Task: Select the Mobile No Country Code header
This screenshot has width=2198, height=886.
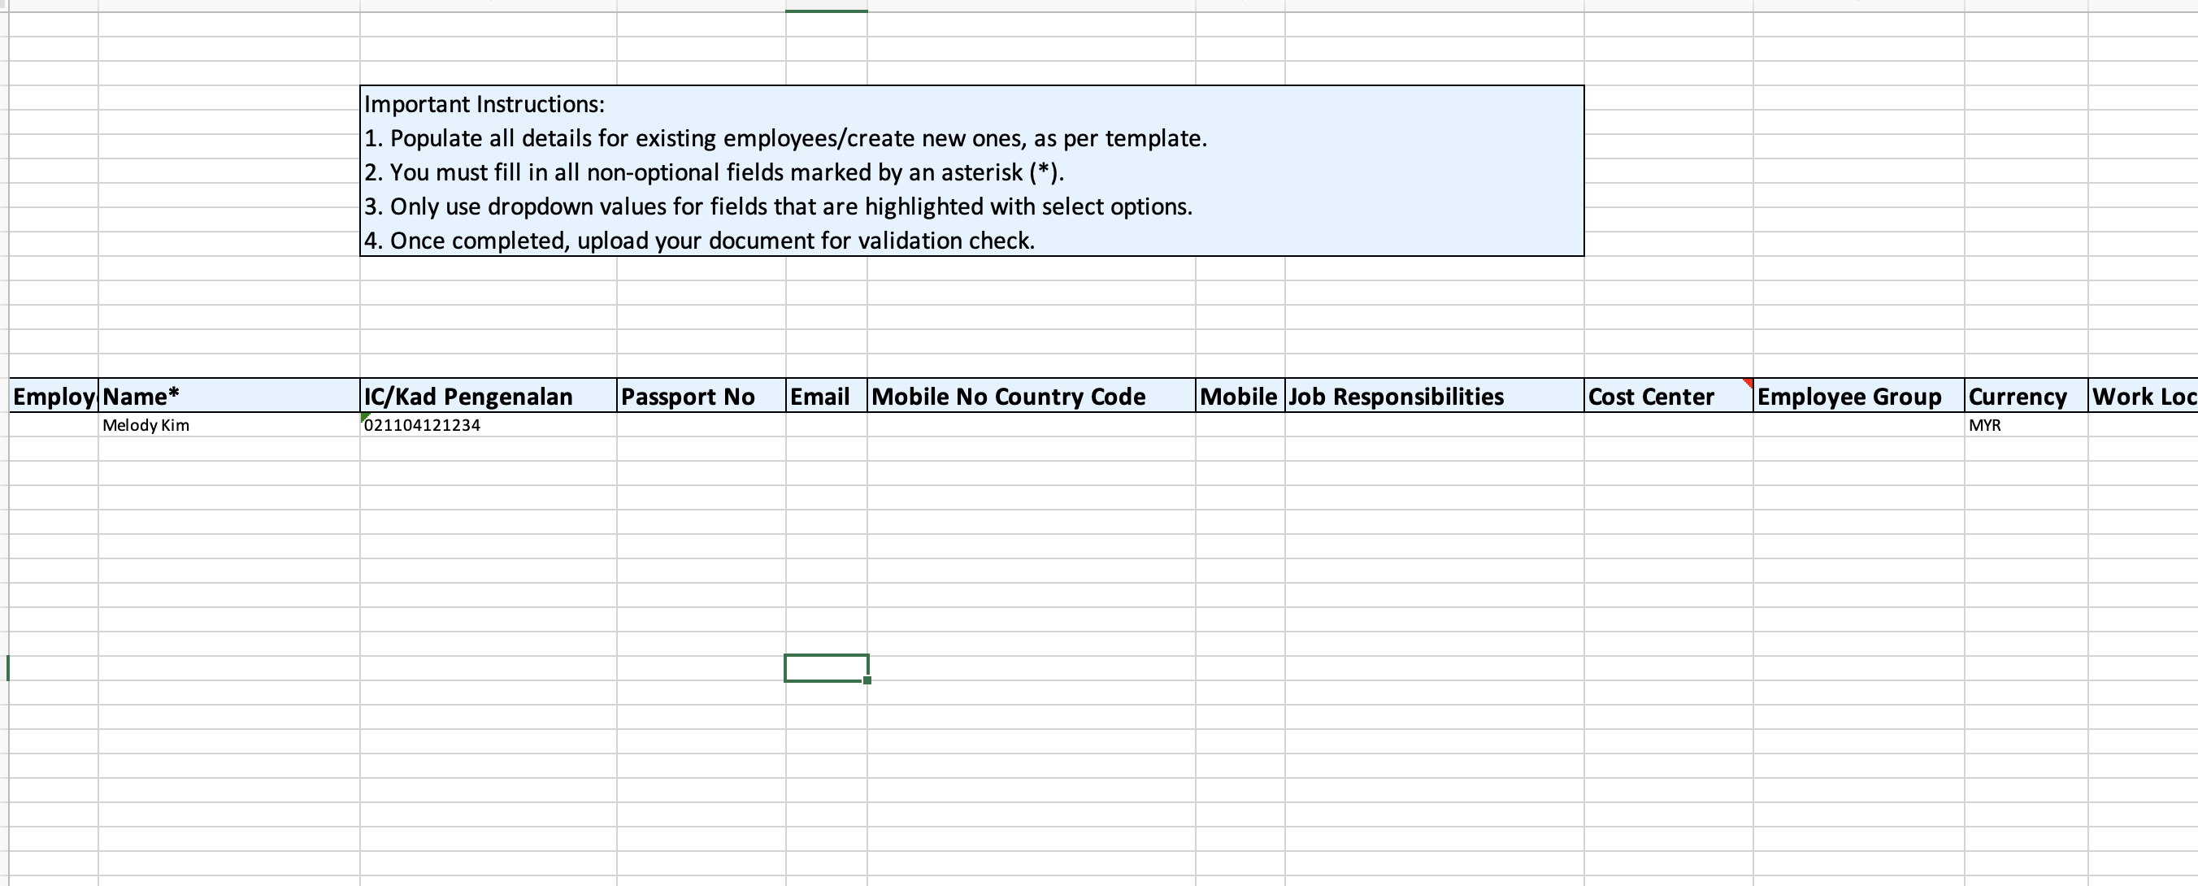Action: pyautogui.click(x=1030, y=396)
